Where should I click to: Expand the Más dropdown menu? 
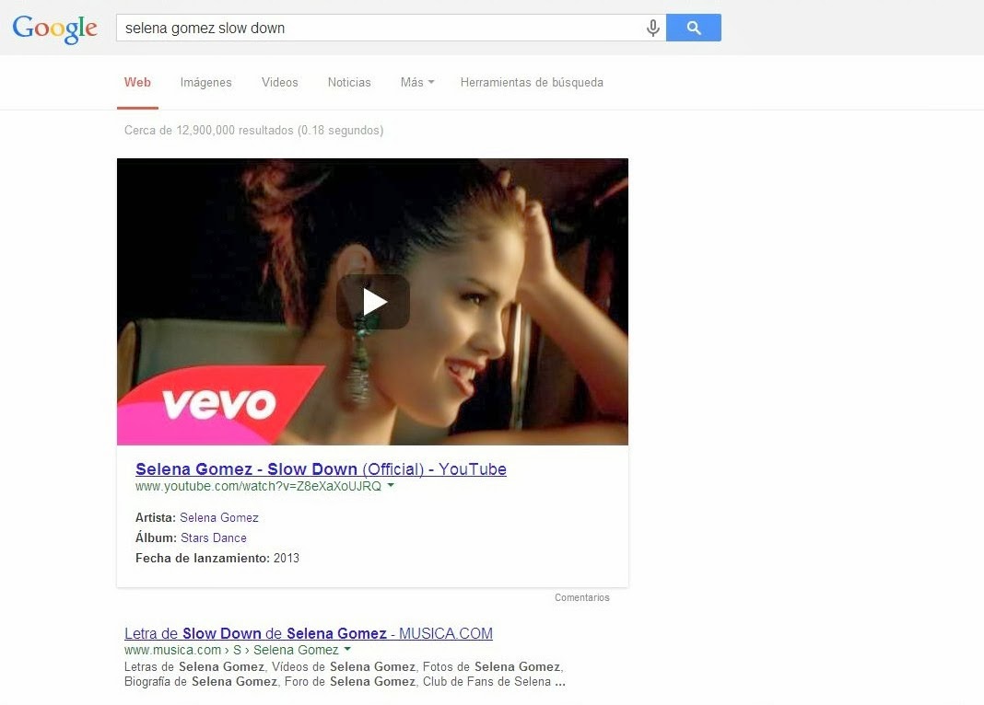pyautogui.click(x=417, y=82)
